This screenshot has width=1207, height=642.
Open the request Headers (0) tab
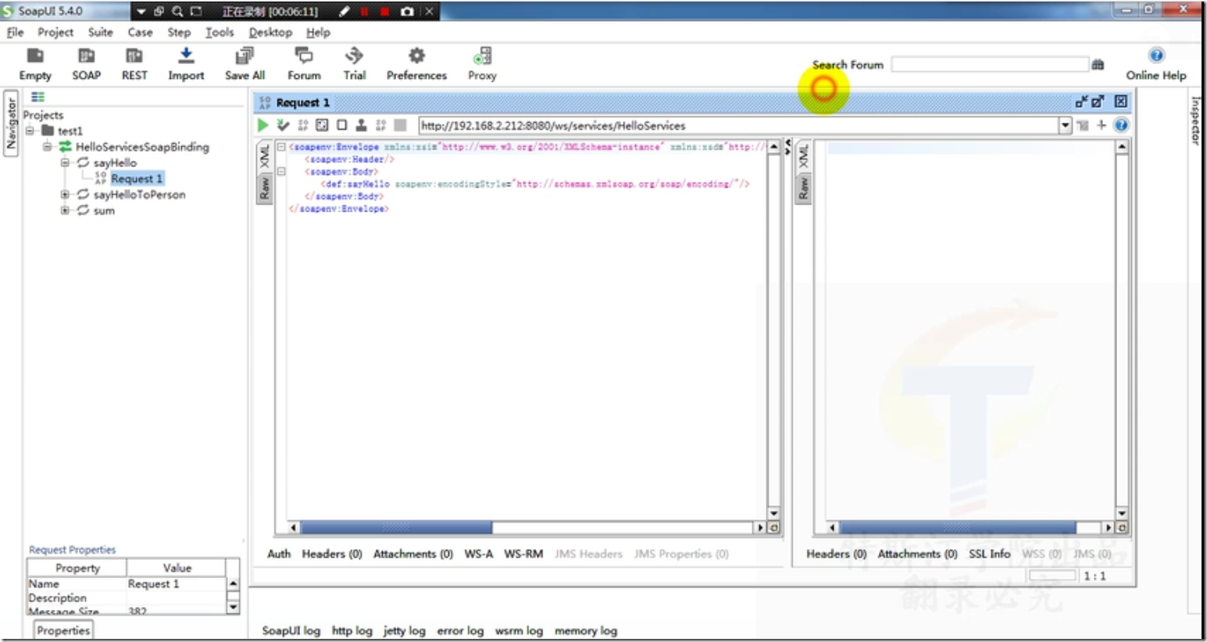pos(332,554)
